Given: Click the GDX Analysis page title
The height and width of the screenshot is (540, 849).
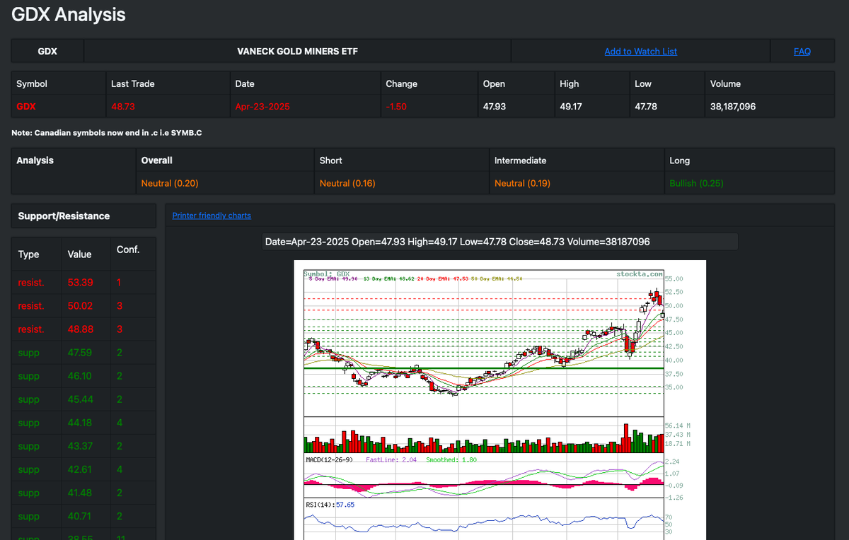Looking at the screenshot, I should pos(69,14).
